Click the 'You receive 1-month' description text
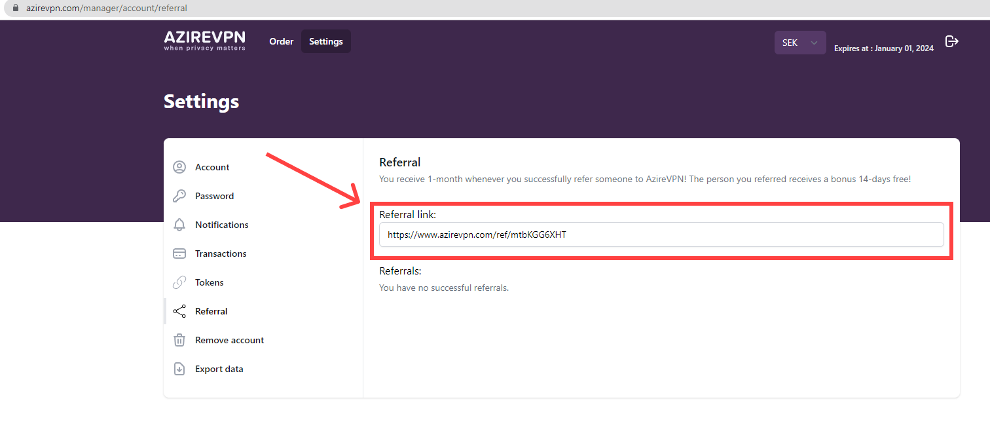 (645, 179)
